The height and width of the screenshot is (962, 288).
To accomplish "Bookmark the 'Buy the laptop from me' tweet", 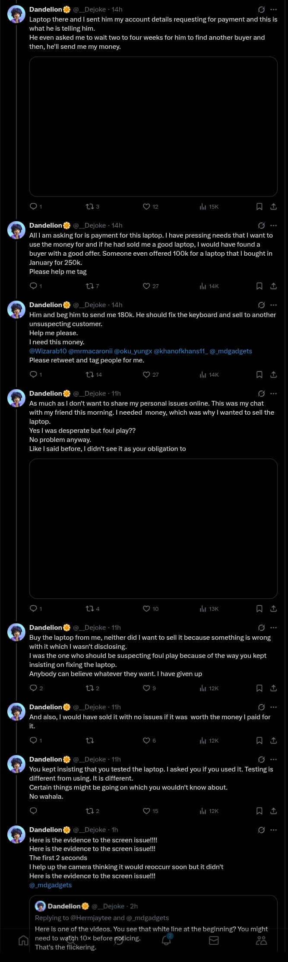I will coord(260,688).
